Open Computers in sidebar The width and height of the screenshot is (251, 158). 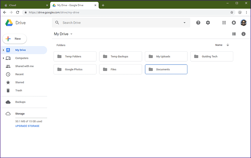[x=24, y=58]
